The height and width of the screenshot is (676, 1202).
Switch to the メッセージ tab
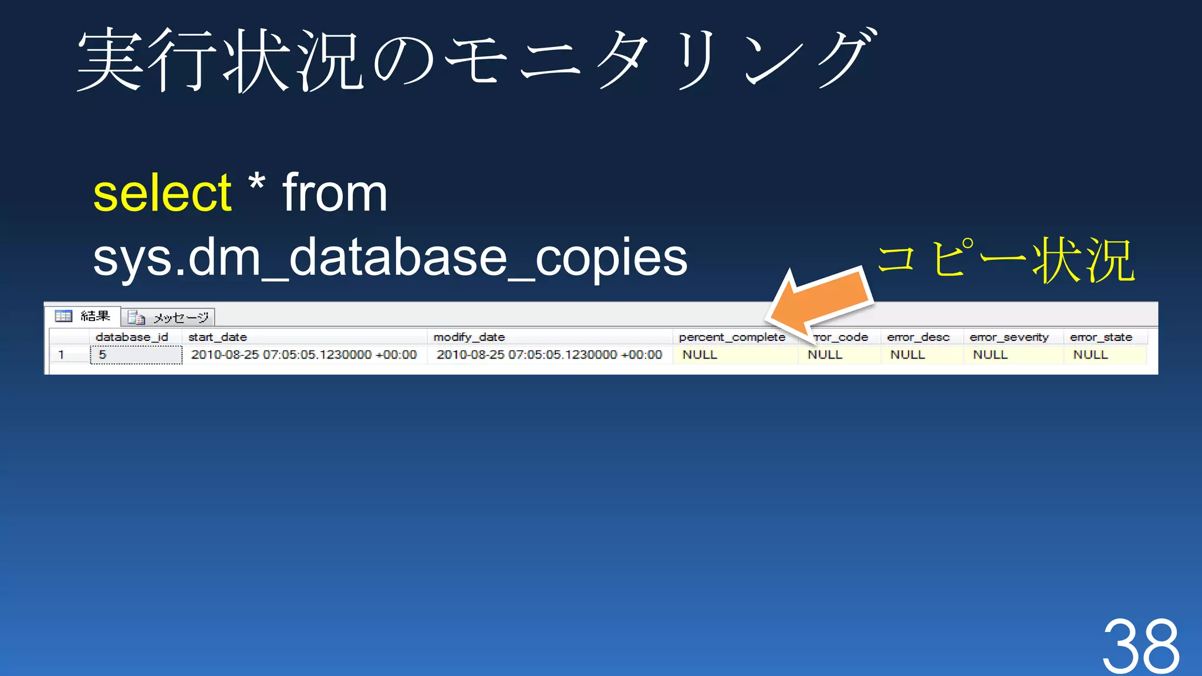point(168,317)
